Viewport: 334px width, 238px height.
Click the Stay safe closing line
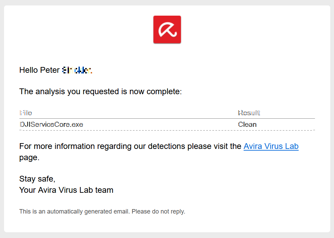click(x=37, y=179)
